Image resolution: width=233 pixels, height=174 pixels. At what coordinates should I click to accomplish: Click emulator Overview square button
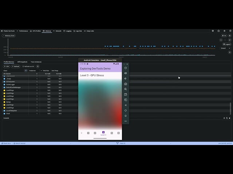(126, 116)
